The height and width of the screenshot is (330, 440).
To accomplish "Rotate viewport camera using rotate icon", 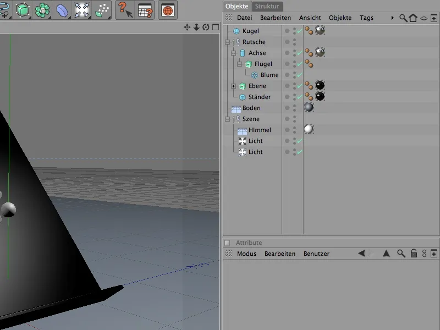I will pyautogui.click(x=205, y=27).
